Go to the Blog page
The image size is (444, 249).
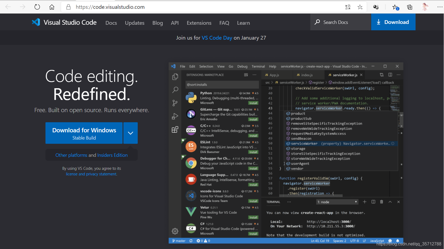158,23
